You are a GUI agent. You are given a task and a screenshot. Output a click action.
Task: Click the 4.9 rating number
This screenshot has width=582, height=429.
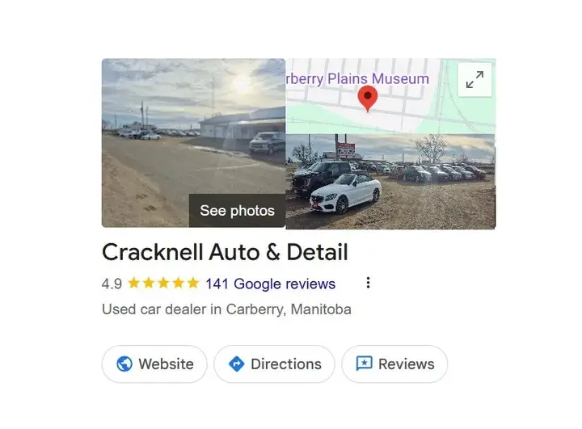coord(112,284)
